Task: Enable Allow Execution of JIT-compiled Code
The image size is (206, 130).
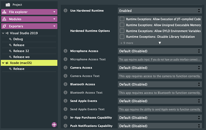Action: (122, 19)
